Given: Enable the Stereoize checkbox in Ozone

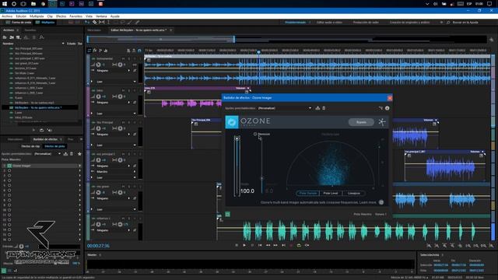Looking at the screenshot, I should click(255, 134).
